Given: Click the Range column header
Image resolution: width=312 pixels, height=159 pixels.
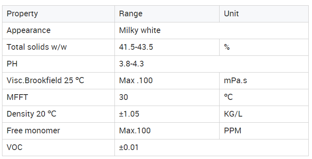Looking at the screenshot, I should click(x=167, y=14).
